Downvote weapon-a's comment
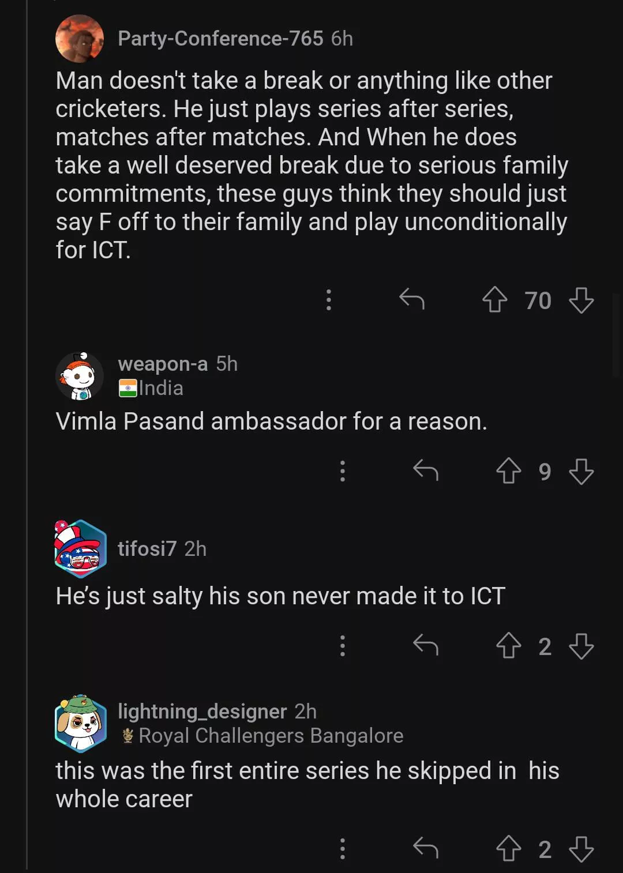 click(581, 471)
